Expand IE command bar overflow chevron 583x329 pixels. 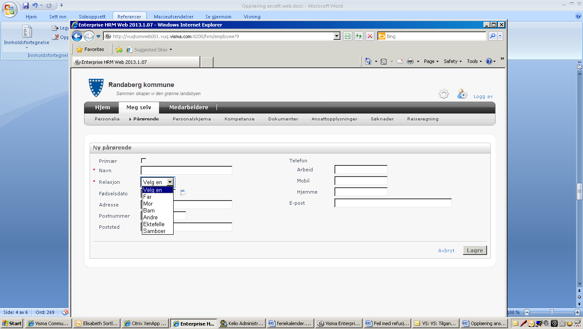502,59
